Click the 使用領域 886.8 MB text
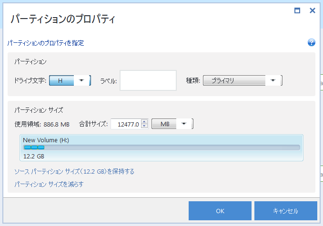Viewport: 323px width, 226px height. pos(42,124)
